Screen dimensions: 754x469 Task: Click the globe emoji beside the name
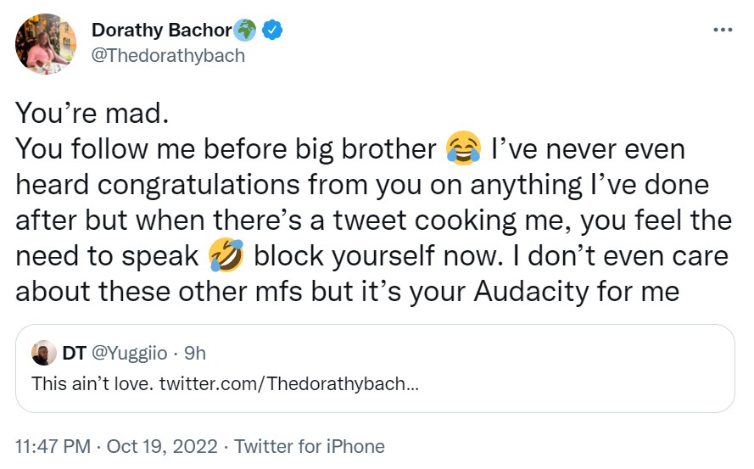pos(246,31)
